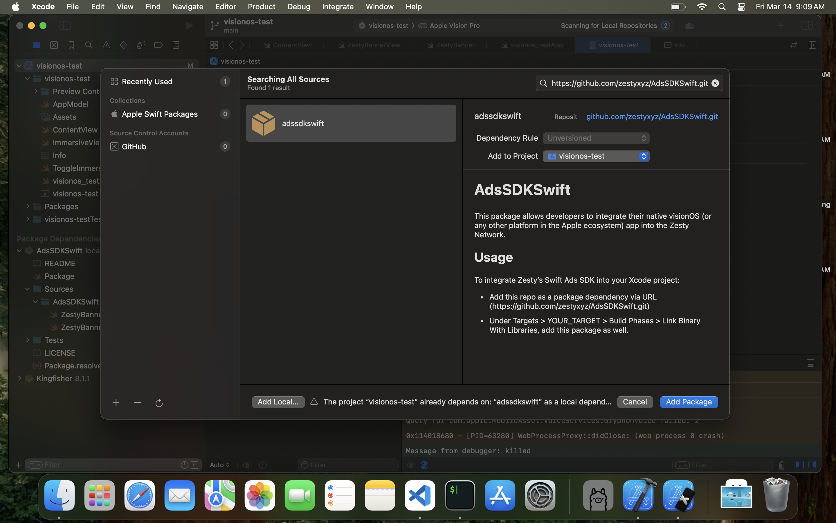Open the Find navigator magnifier icon
836x523 pixels.
[89, 45]
